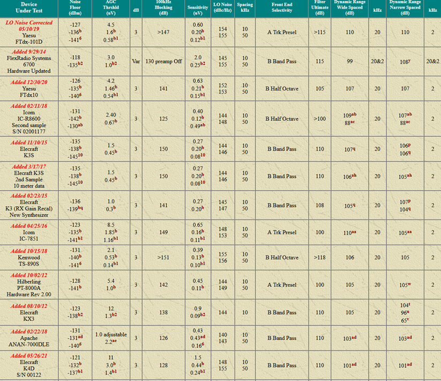The width and height of the screenshot is (441, 381).
Task: Click blocking value '138' for KX3
Action: coord(164,313)
